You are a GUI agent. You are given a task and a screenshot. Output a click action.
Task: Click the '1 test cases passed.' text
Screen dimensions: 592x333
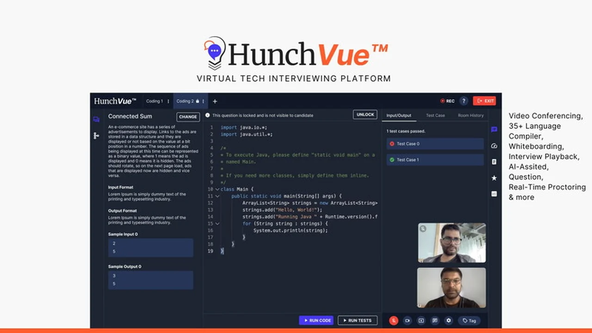[406, 131]
